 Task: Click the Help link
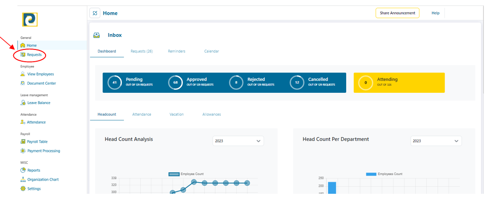coord(435,13)
